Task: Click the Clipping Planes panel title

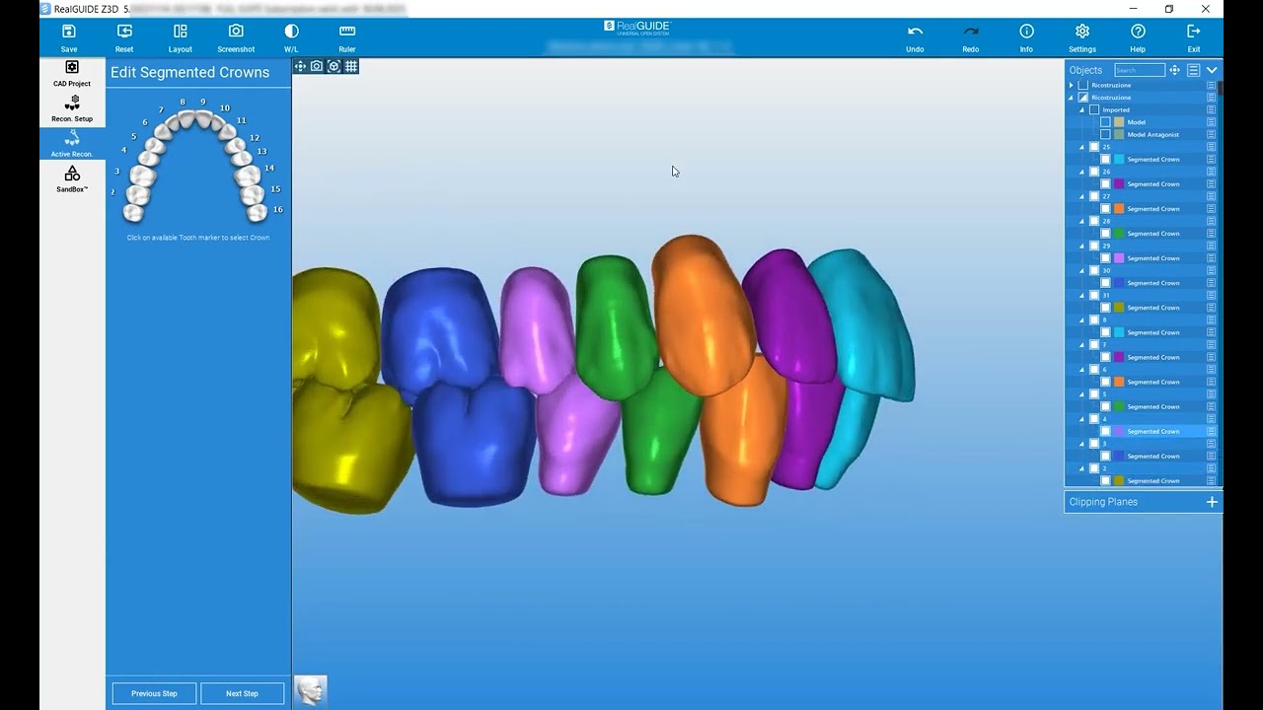Action: 1103,502
